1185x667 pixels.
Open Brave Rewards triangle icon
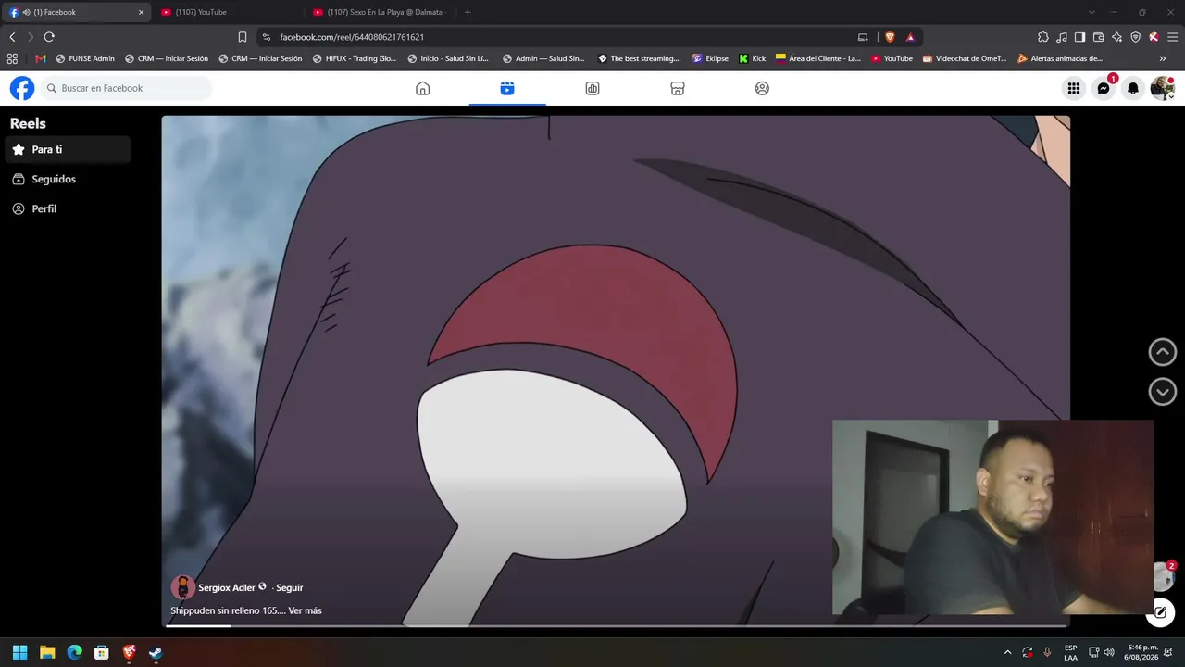[910, 37]
